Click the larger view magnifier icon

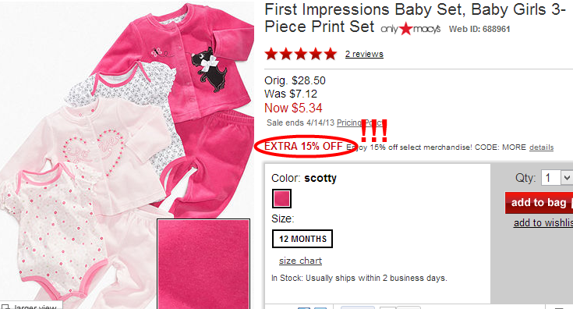pos(5,307)
